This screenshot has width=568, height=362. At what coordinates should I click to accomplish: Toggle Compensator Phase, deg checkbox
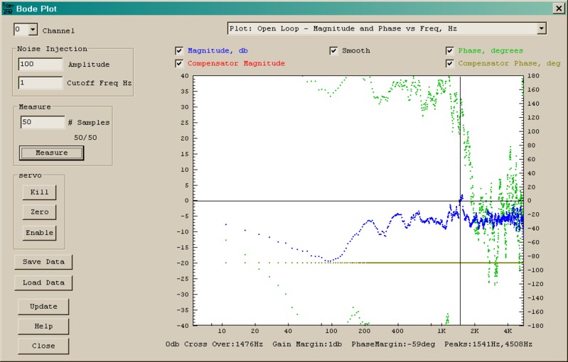pyautogui.click(x=449, y=64)
